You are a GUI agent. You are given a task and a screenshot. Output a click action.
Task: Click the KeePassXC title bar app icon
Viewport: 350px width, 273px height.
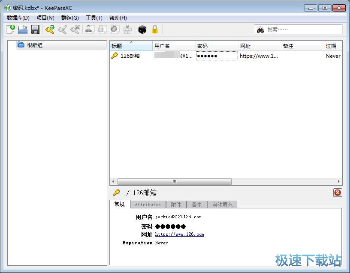8,8
